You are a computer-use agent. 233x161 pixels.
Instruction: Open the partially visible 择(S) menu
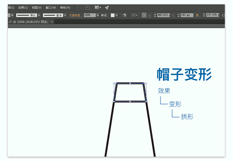pos(11,8)
